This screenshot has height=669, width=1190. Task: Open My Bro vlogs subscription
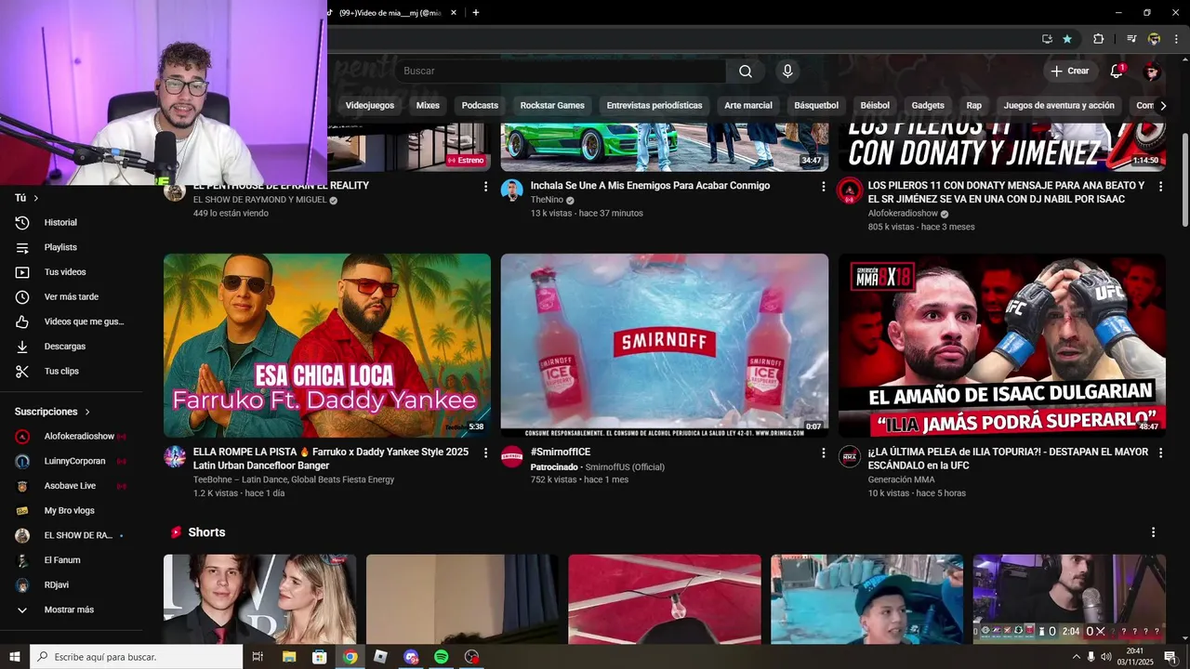coord(71,511)
